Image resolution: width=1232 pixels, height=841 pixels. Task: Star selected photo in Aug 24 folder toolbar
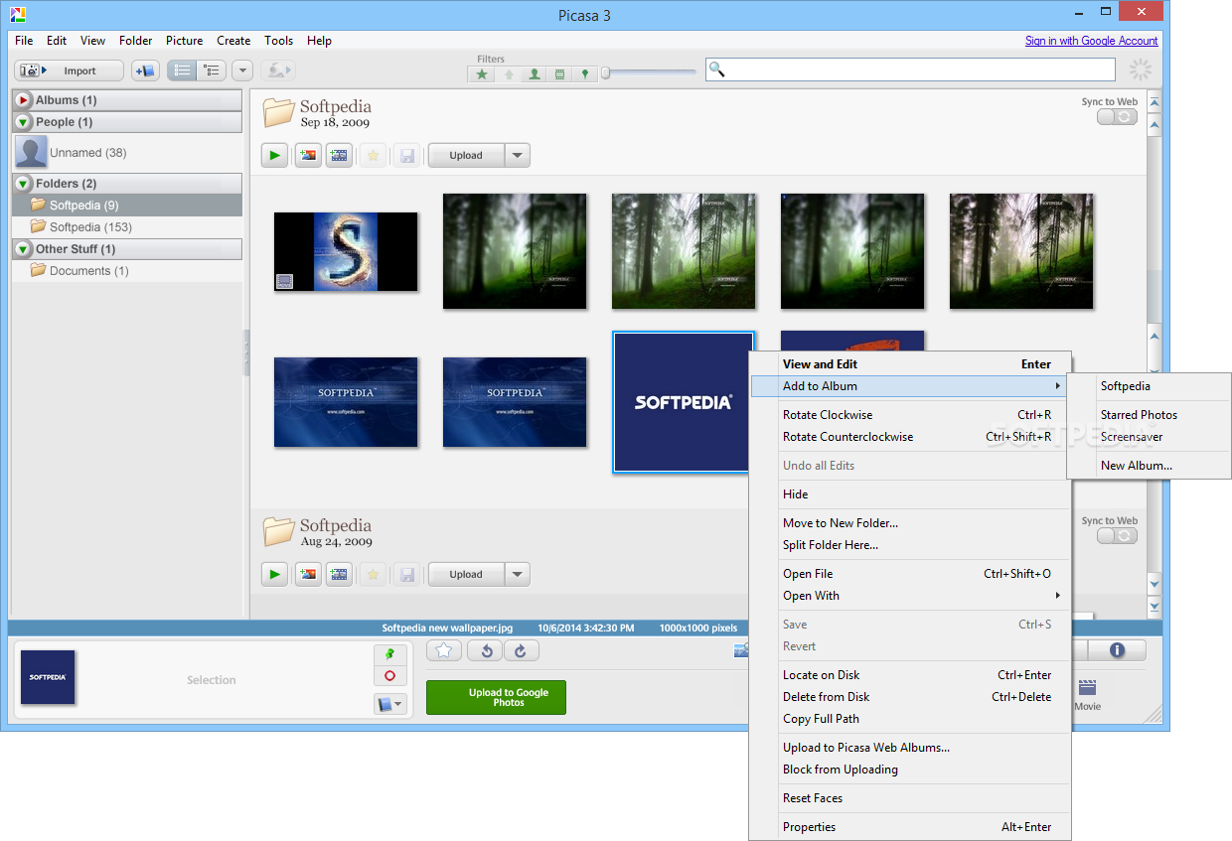coord(373,574)
